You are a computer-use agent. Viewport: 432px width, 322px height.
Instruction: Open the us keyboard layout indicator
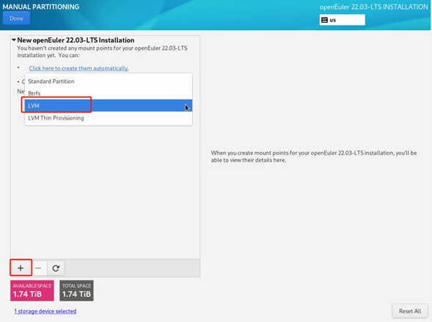(343, 20)
